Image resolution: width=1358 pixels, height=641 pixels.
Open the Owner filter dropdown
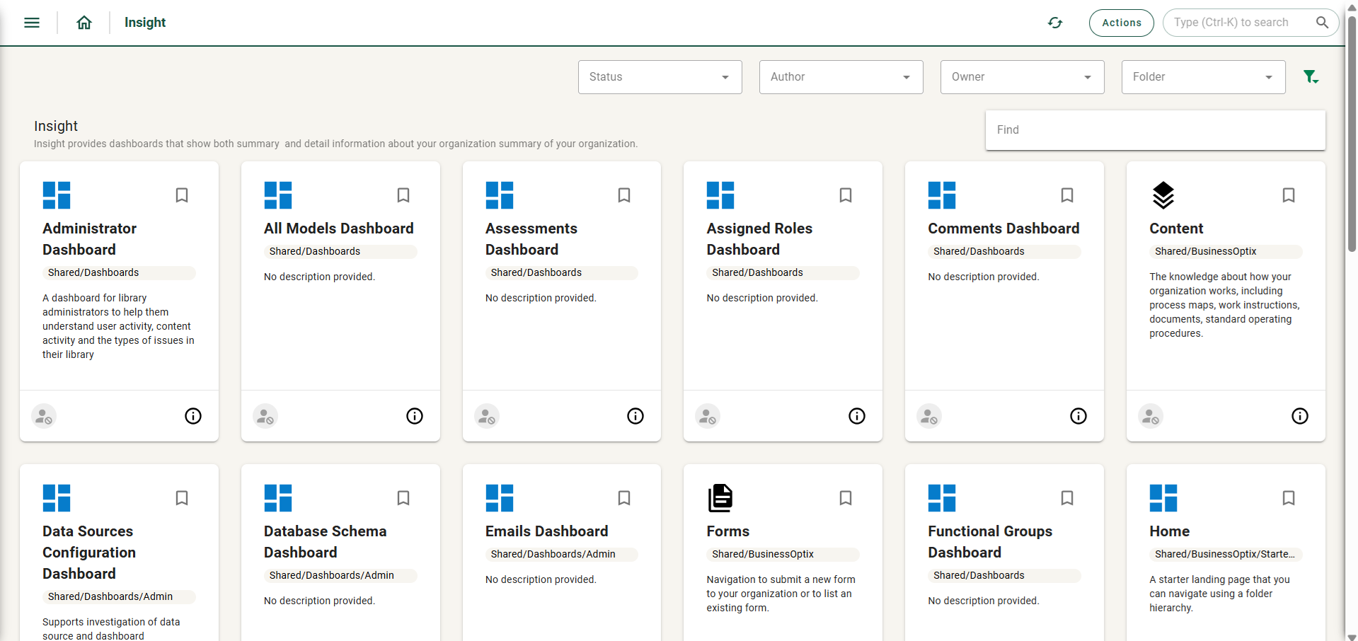(1022, 77)
